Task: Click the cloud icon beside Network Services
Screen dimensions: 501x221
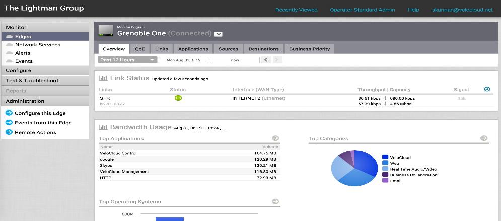Action: click(x=9, y=45)
